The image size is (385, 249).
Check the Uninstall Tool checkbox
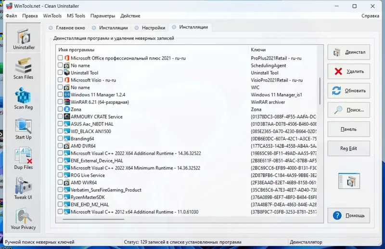click(60, 73)
